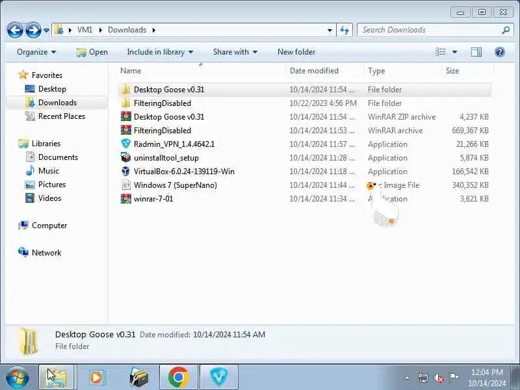
Task: Click the network tray icon
Action: (x=423, y=378)
